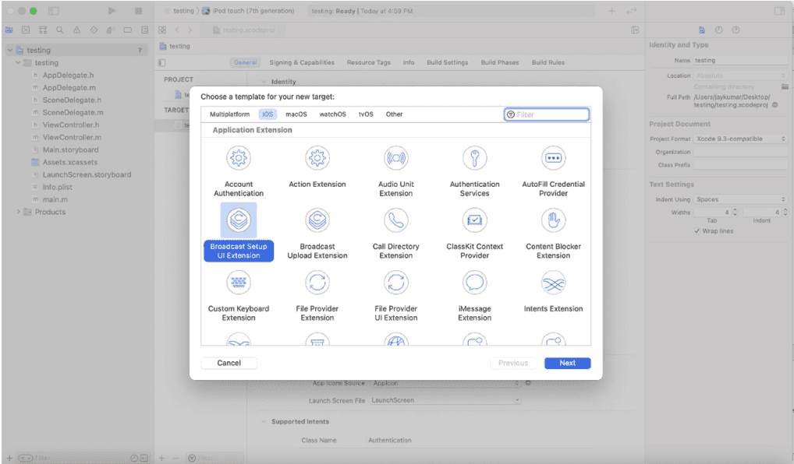The height and width of the screenshot is (464, 794).
Task: Select iPod touch (7th generation) run destination
Action: tap(249, 11)
